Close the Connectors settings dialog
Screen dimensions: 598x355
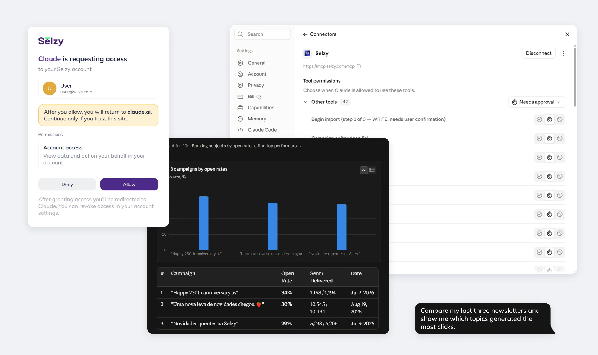pos(567,34)
